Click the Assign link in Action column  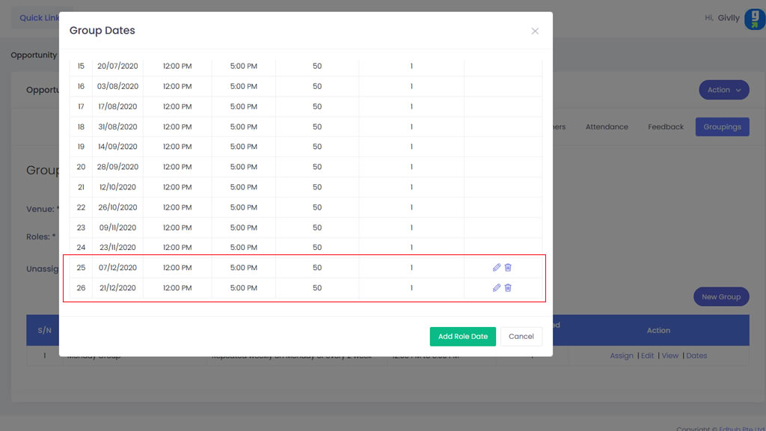622,356
